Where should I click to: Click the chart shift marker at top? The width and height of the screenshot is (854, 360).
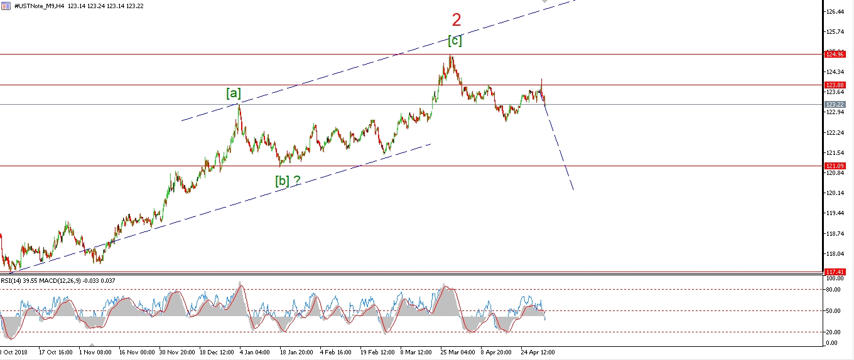544,3
